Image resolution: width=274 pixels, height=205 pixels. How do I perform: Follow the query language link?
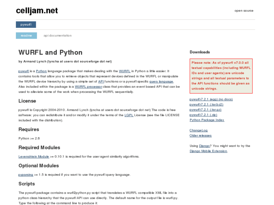(x=161, y=81)
